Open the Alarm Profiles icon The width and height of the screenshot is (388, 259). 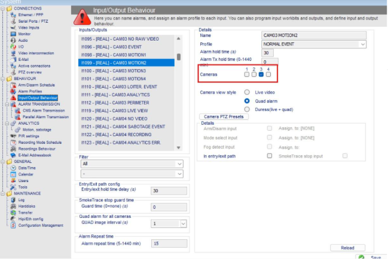point(14,91)
